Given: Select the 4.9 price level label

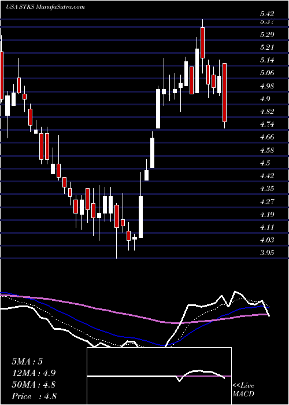Looking at the screenshot, I should pyautogui.click(x=265, y=99).
